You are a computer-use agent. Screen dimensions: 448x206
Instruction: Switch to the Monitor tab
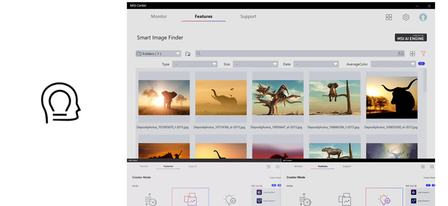[x=159, y=16]
